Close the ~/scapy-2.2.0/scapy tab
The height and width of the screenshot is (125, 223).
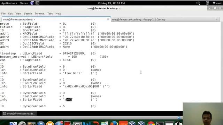217,19
